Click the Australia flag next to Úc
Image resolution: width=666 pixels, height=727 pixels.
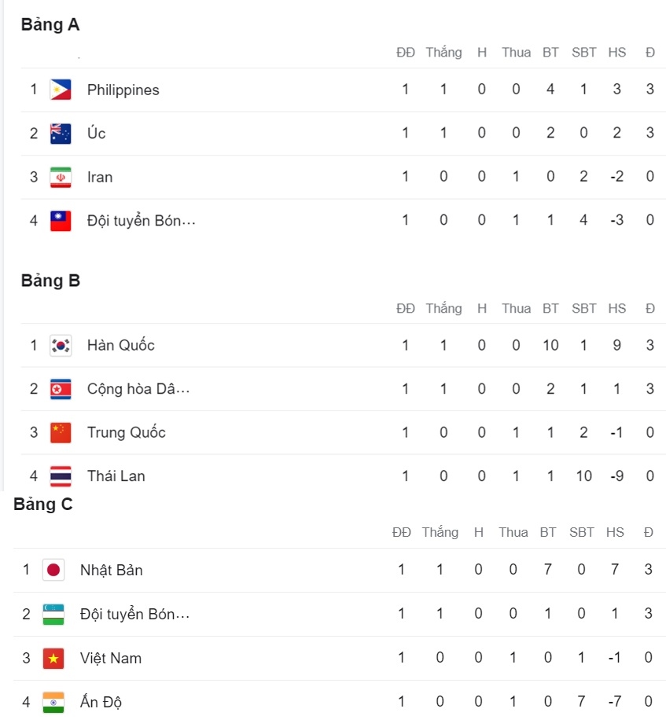tap(61, 134)
